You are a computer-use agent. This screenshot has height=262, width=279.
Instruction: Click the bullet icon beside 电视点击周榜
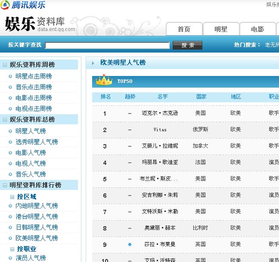[x=10, y=109]
